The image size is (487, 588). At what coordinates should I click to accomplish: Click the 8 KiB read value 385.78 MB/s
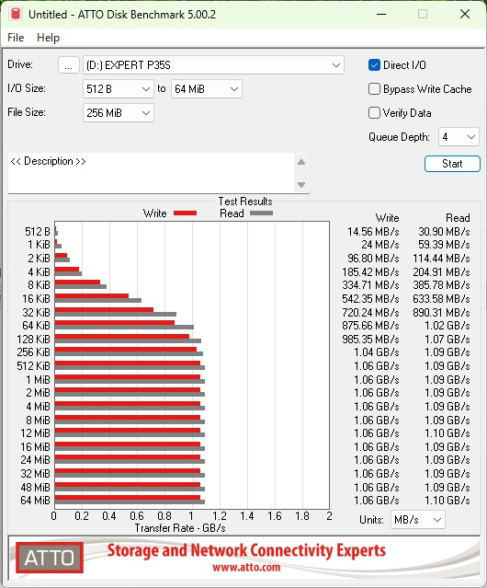[441, 285]
